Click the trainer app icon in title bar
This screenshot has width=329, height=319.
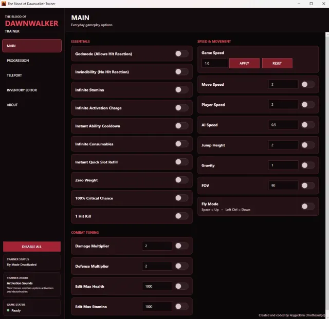click(4, 4)
